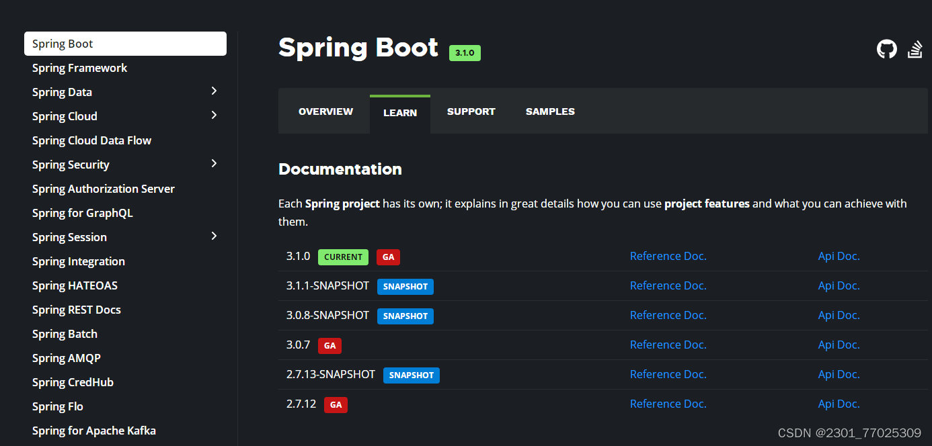Click the green 3.1.0 version badge
Screen dimensions: 932x446
pyautogui.click(x=465, y=52)
